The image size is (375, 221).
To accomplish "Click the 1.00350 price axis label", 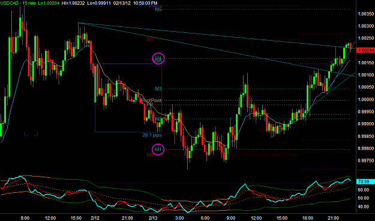I will [x=366, y=14].
